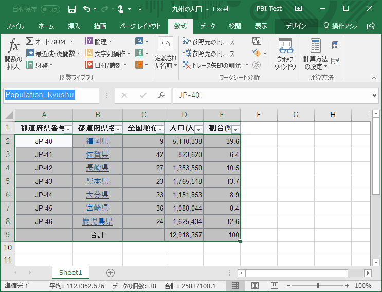The height and width of the screenshot is (292, 382).
Task: Open the Text (文字列操作) functions
Action: (x=107, y=54)
